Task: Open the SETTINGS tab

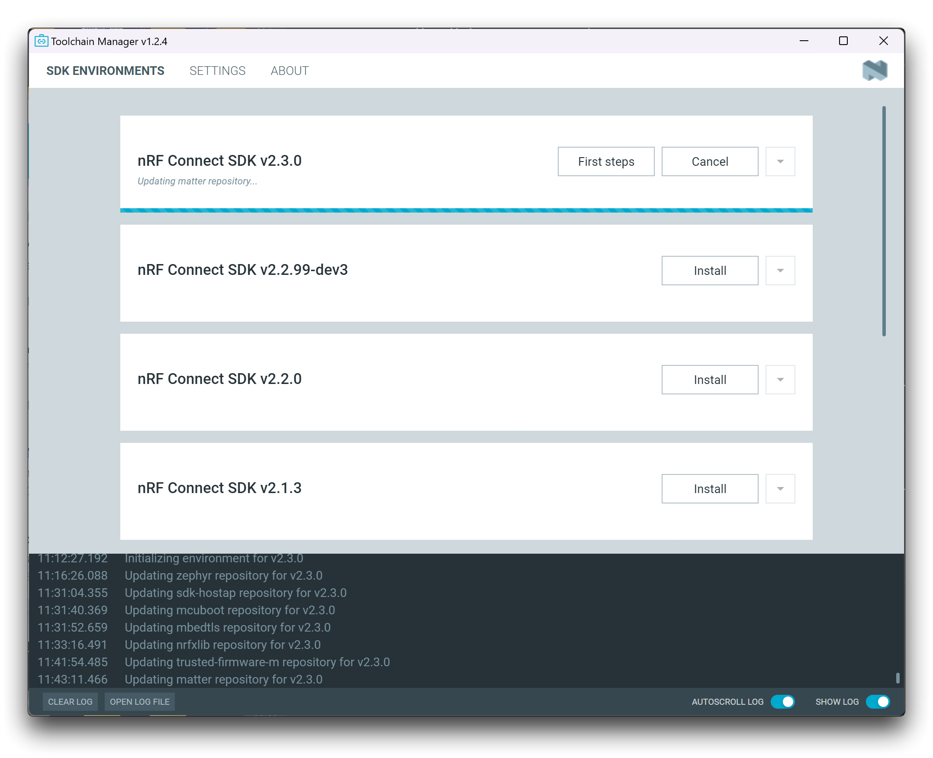Action: pos(217,71)
